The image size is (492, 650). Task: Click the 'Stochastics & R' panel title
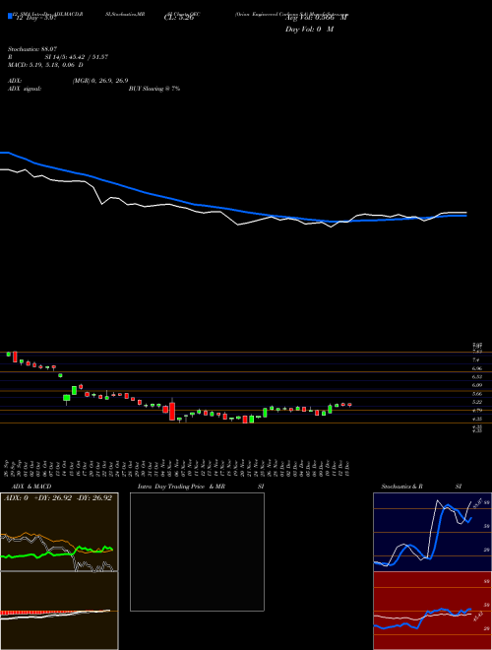[403, 487]
